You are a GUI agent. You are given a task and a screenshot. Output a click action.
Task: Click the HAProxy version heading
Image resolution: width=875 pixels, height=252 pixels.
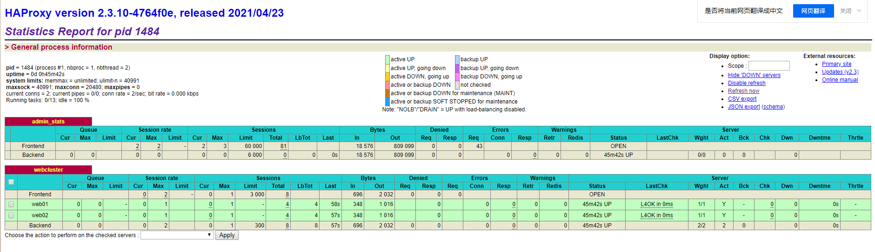(x=144, y=13)
